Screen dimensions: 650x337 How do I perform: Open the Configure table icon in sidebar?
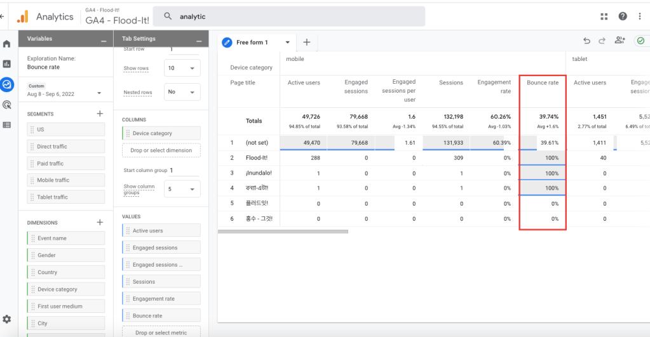[x=6, y=124]
